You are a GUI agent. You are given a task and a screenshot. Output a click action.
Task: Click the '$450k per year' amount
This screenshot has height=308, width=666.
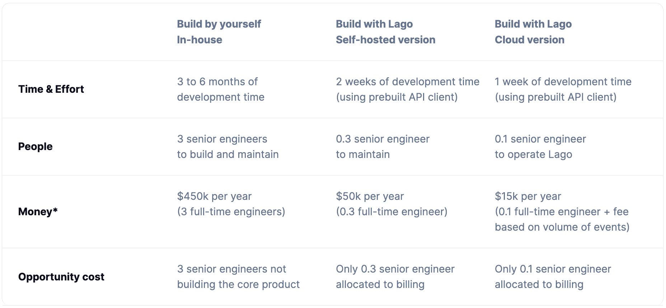point(214,196)
